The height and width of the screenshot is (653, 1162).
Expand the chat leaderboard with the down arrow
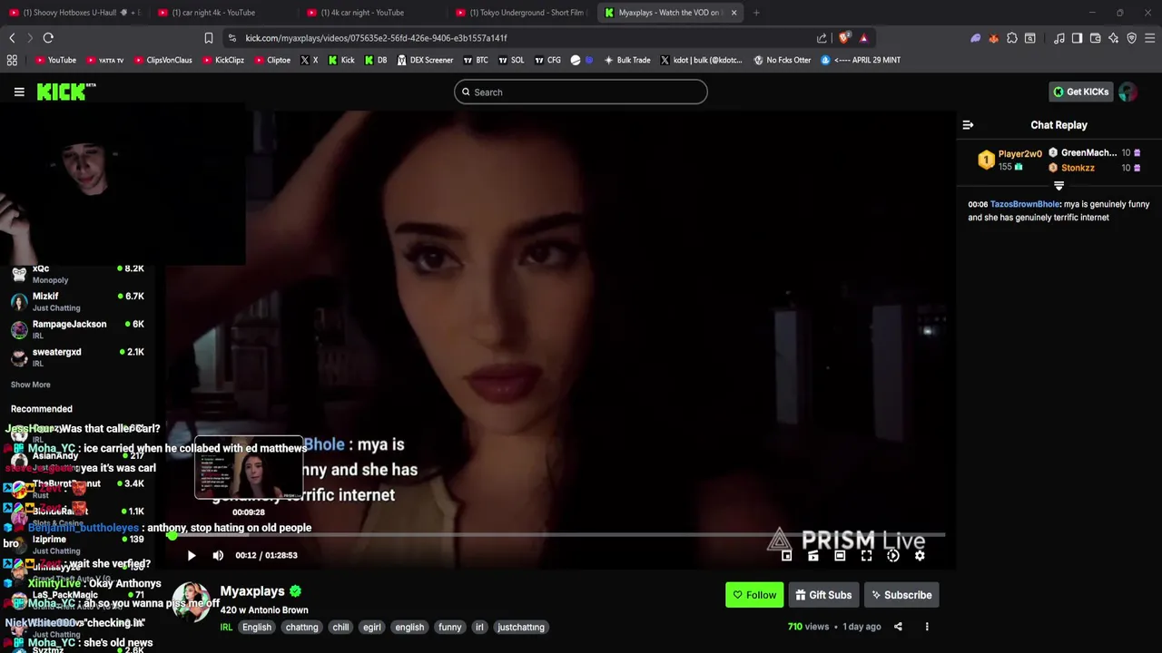point(1059,186)
